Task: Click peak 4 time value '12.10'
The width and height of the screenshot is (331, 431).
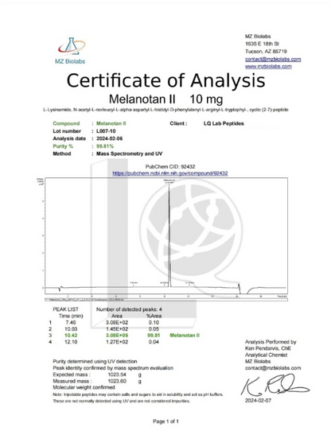Action: (71, 342)
